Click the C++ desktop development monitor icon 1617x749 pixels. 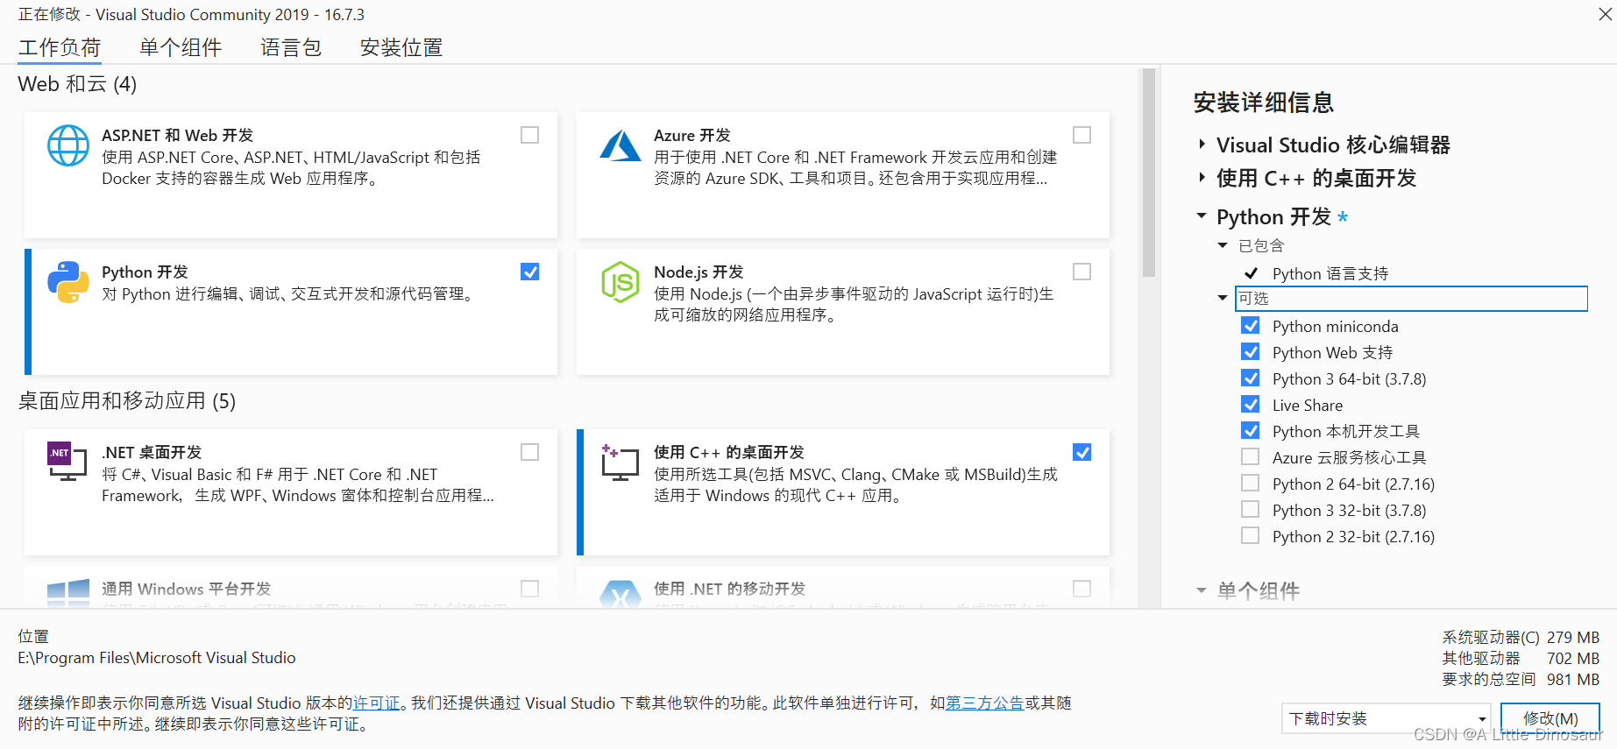click(620, 463)
